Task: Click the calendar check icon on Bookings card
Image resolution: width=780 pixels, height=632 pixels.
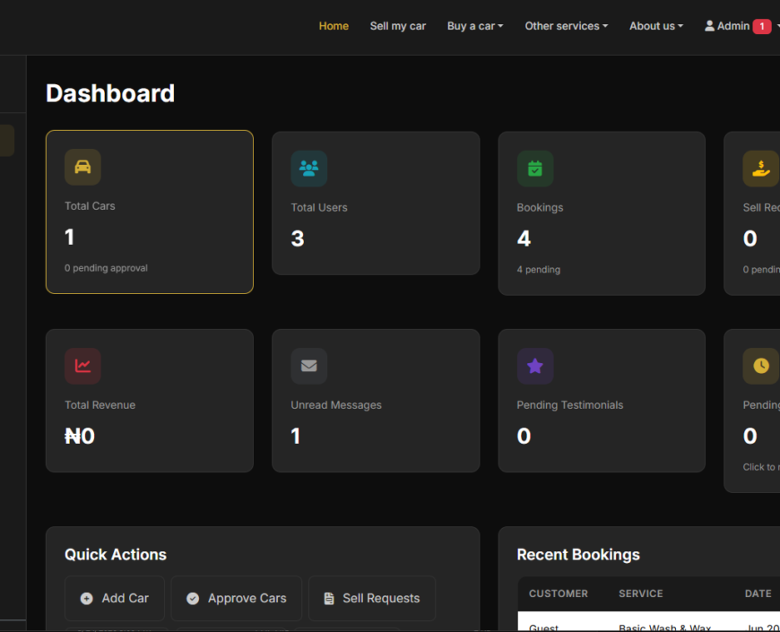Action: coord(534,169)
